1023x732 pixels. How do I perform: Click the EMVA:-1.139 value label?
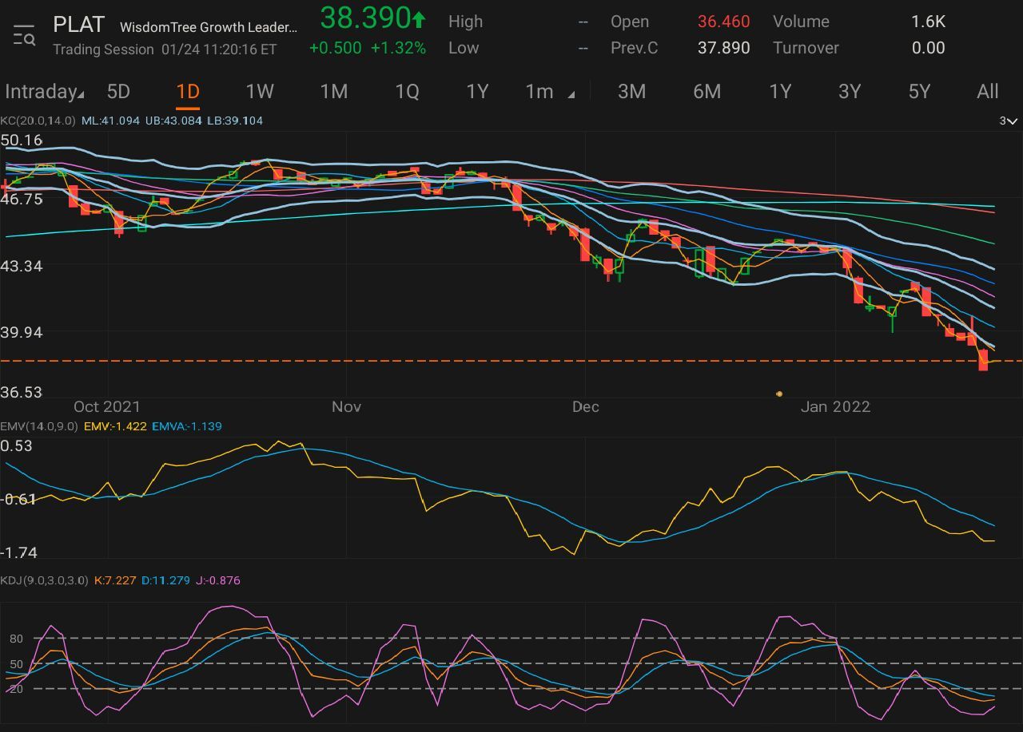[186, 426]
